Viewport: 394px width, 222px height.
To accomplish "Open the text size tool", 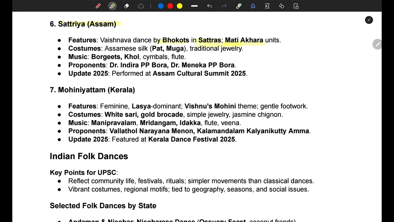I will pos(267,6).
